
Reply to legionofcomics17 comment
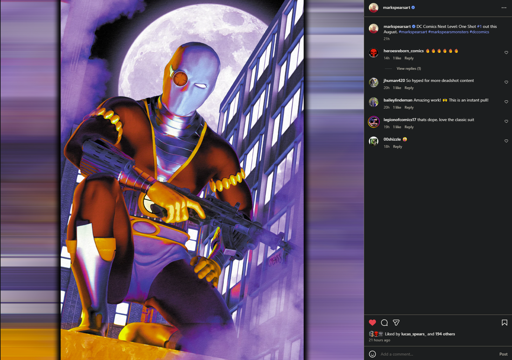coord(409,127)
